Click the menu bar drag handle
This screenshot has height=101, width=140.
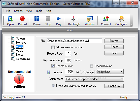(x=4, y=11)
